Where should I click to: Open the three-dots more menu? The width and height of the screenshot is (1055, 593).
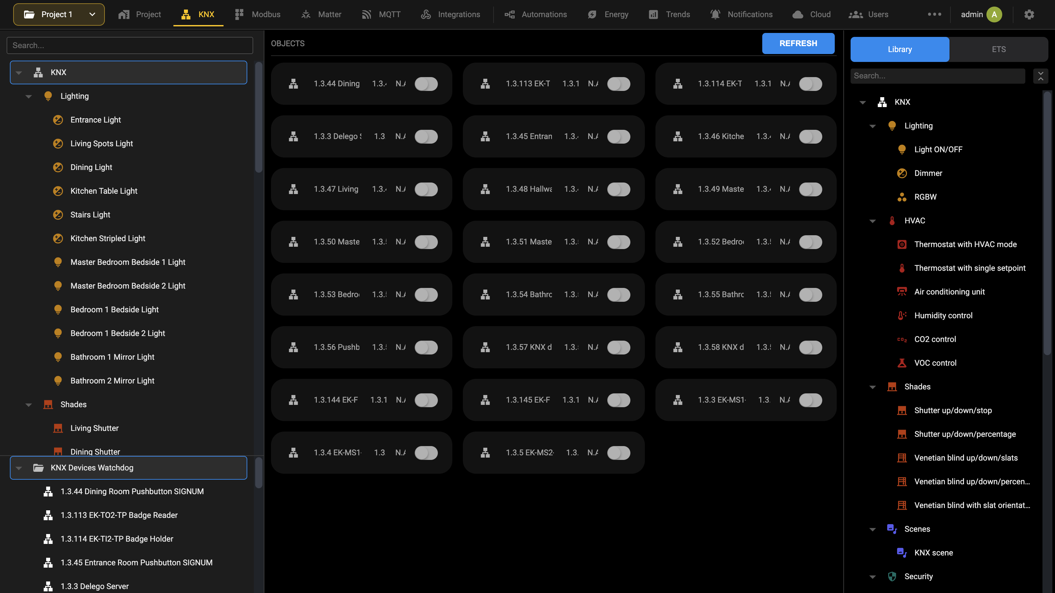934,14
